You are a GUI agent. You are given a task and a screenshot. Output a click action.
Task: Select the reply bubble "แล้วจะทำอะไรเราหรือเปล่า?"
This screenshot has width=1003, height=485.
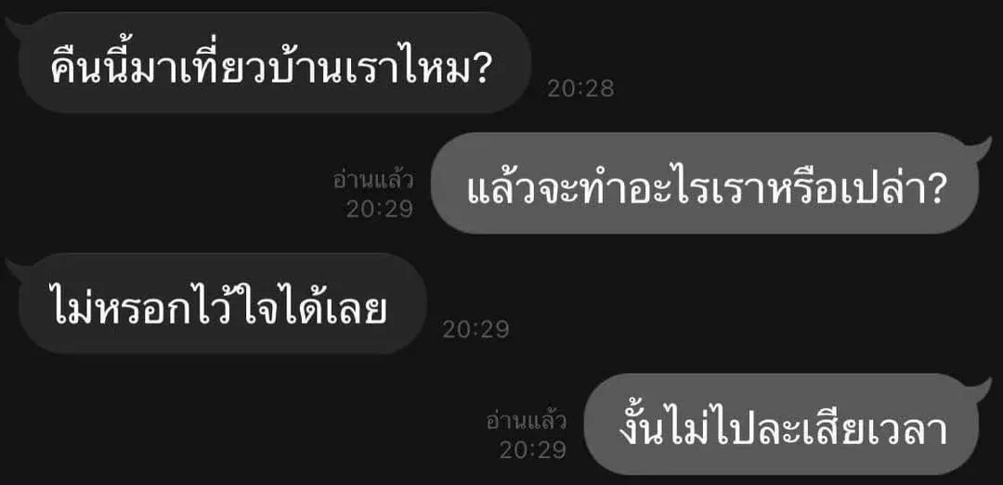pos(704,184)
